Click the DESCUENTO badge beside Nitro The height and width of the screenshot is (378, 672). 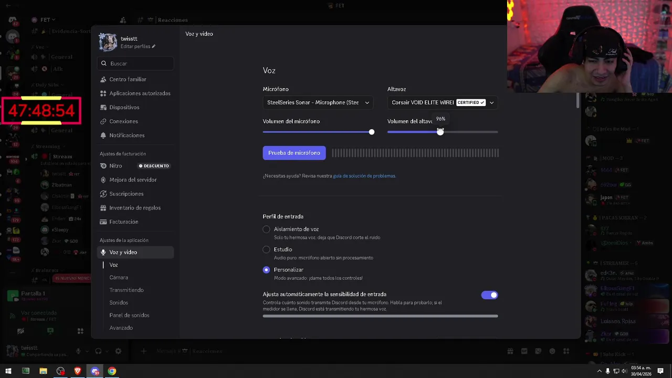tap(154, 166)
